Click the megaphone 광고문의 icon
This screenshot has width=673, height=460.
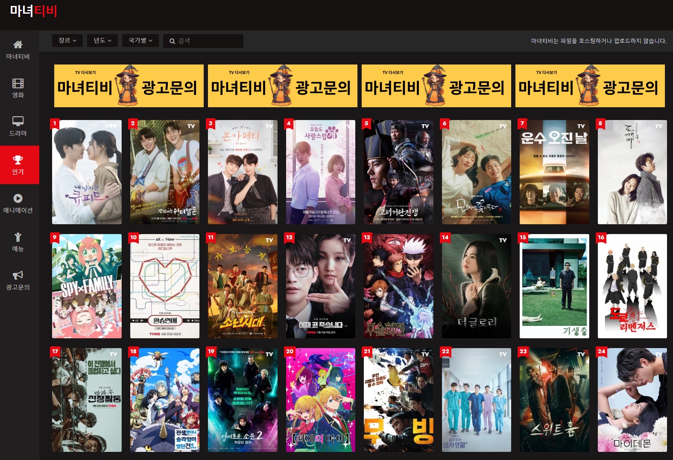click(x=18, y=275)
